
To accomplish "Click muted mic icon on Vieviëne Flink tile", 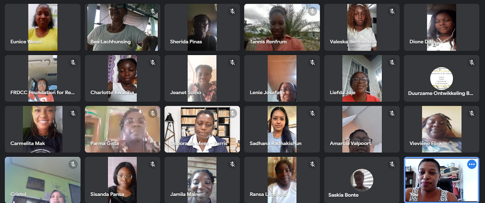I will click(x=472, y=113).
